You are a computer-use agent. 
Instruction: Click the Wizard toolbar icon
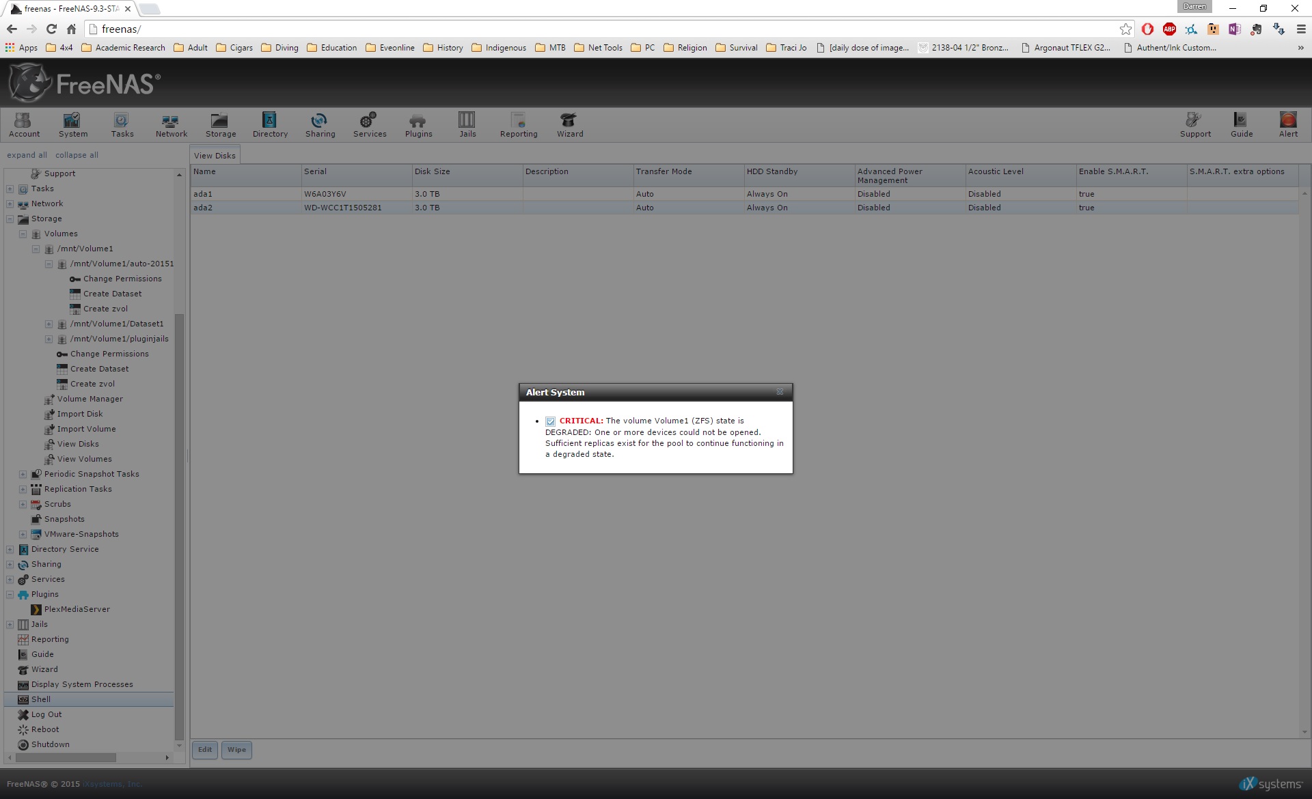(569, 125)
